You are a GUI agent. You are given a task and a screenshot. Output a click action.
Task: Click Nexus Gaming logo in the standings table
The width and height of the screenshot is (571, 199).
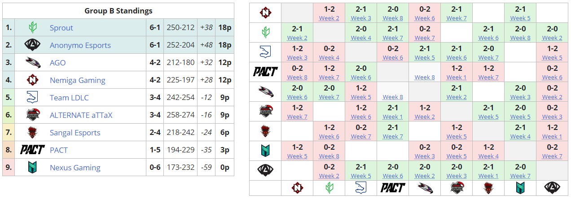33,168
